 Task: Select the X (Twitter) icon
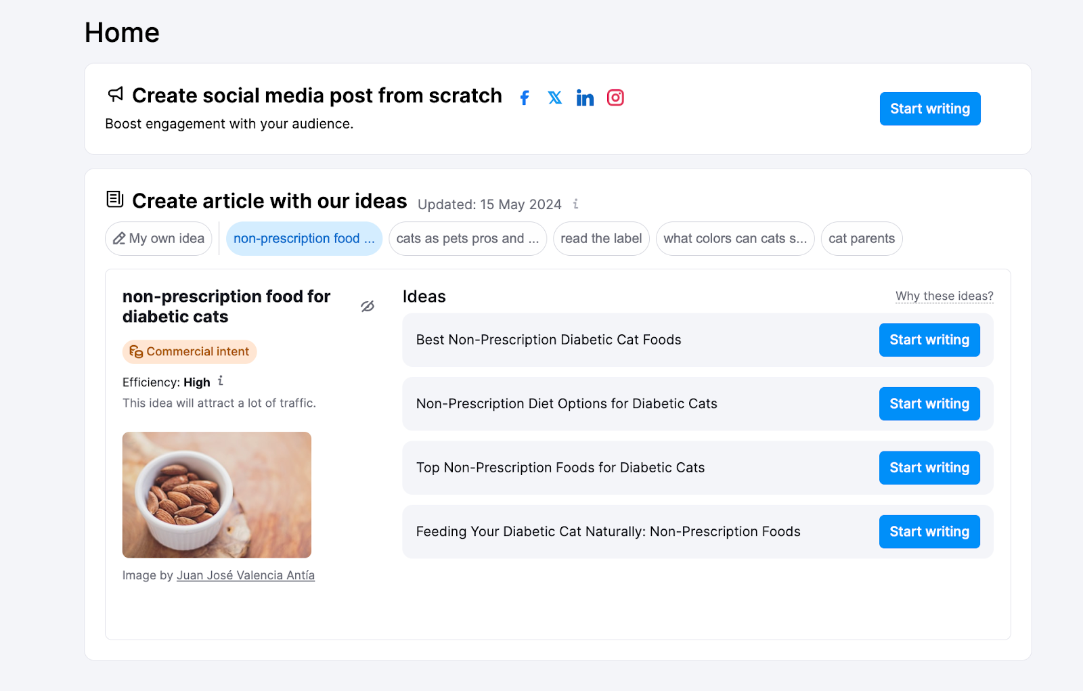(x=555, y=97)
